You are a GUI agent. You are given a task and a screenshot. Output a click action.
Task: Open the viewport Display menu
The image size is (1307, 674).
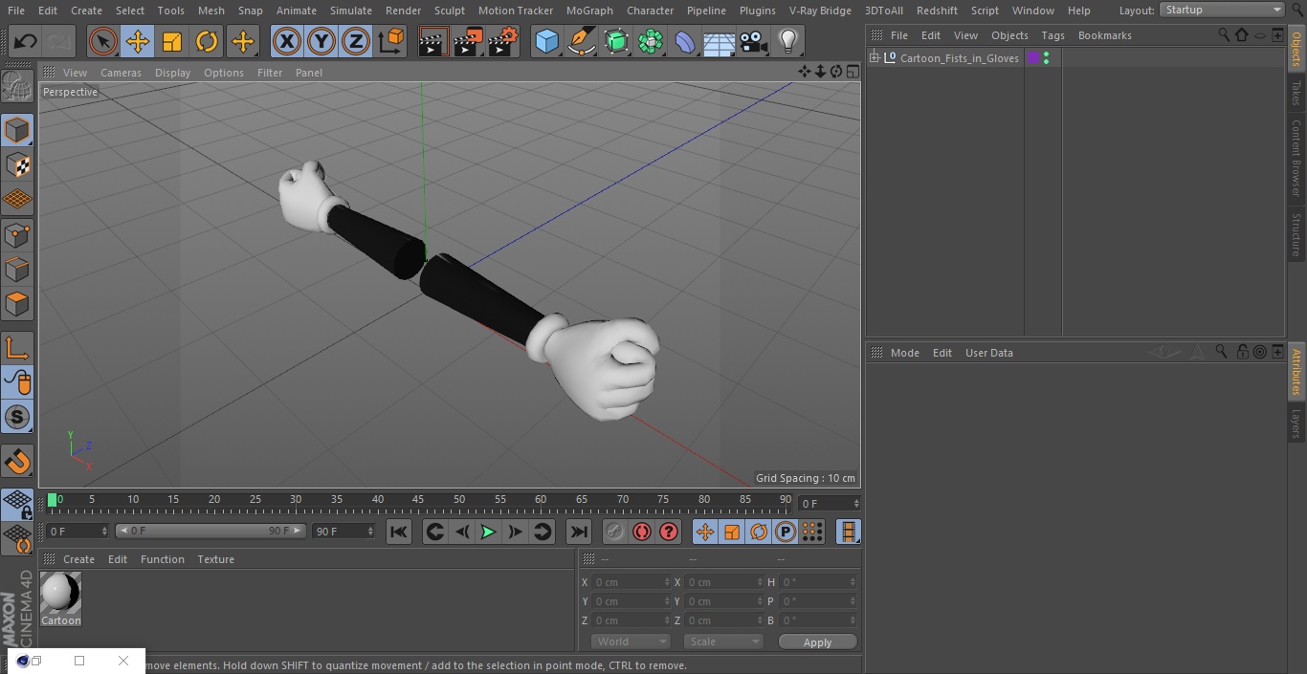(x=172, y=73)
